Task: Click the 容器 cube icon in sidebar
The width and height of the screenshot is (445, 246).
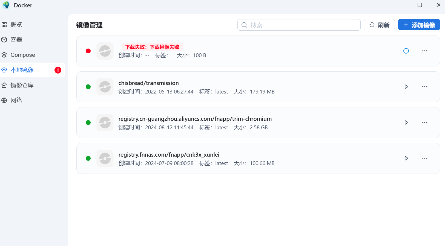Action: click(x=4, y=40)
